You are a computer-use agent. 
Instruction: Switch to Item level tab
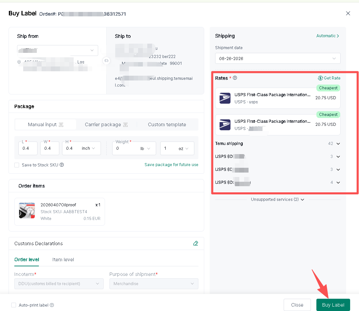click(x=63, y=260)
